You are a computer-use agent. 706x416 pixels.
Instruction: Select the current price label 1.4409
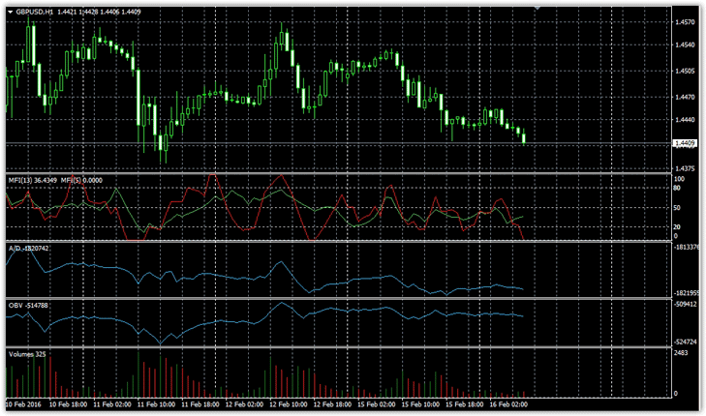click(686, 144)
